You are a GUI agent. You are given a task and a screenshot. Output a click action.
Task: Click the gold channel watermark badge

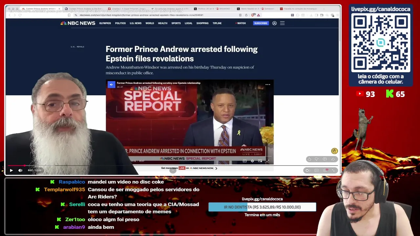click(x=334, y=151)
